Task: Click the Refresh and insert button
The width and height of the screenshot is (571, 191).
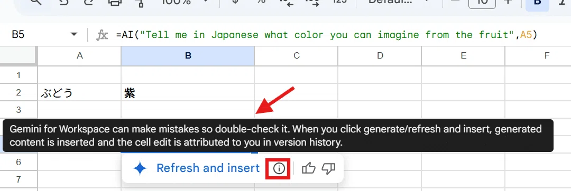Action: click(x=197, y=168)
